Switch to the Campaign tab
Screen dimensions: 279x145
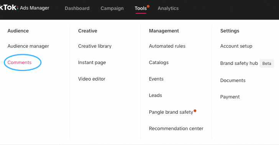click(112, 8)
